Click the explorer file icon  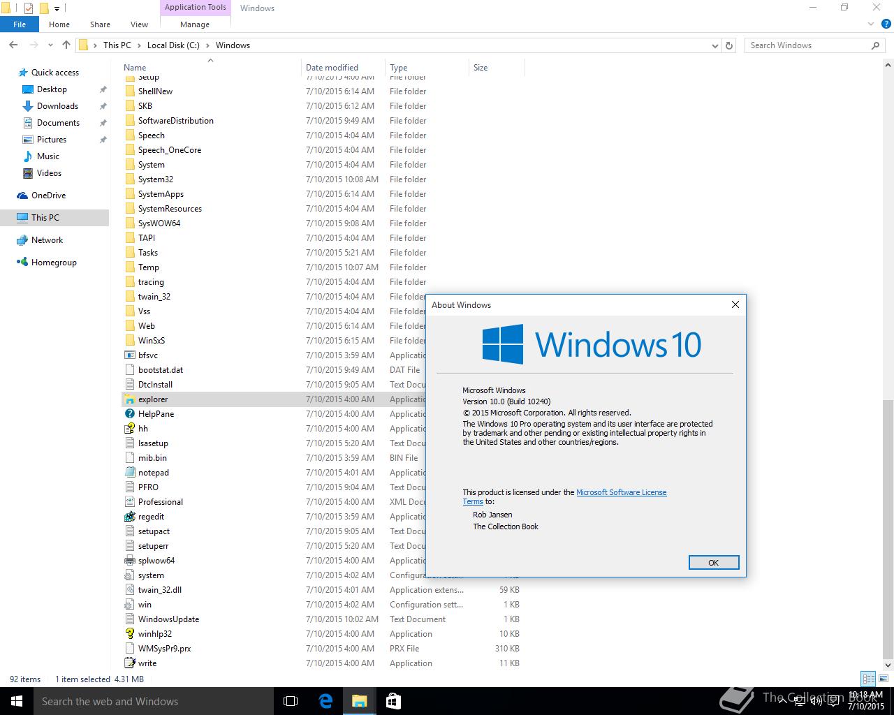(x=129, y=399)
